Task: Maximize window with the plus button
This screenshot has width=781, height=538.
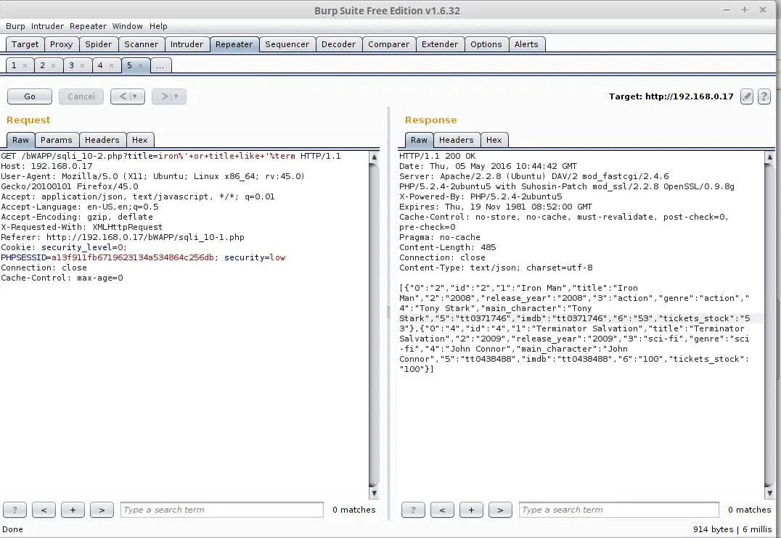Action: click(x=745, y=10)
